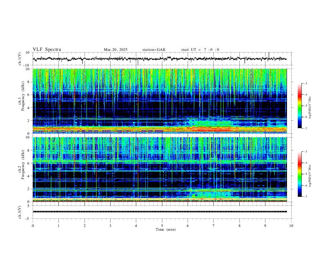328x253 pixels.
Task: Click the log(PSD) label beside ch.2 color bar
Action: pyautogui.click(x=310, y=176)
